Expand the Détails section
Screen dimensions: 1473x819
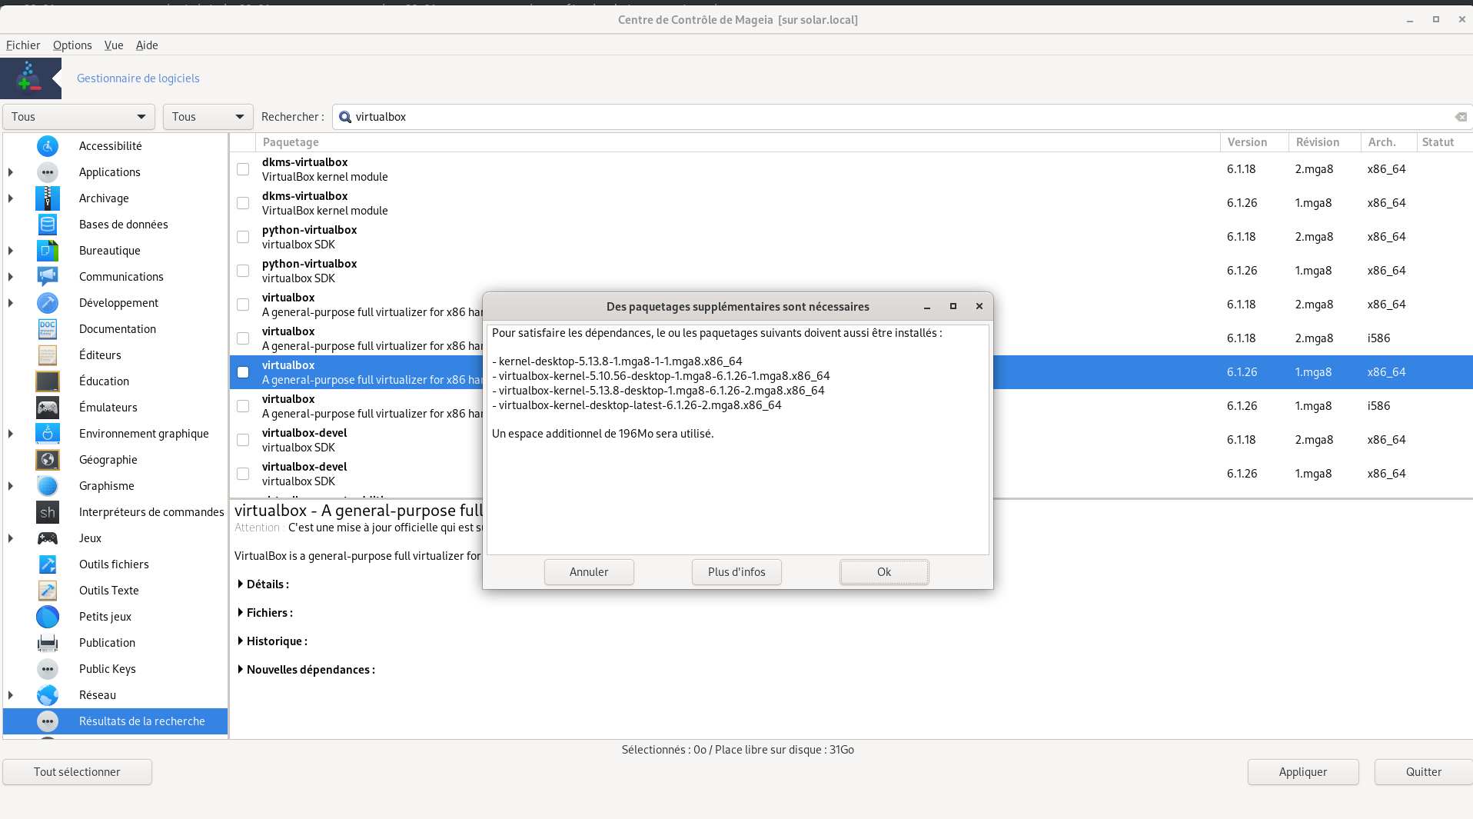241,584
